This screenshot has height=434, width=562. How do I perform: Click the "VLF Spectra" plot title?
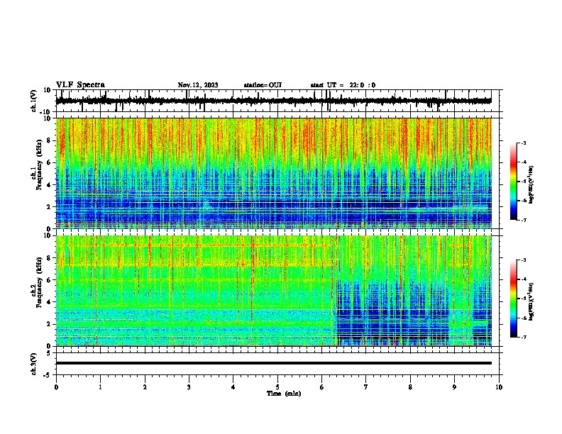[80, 85]
